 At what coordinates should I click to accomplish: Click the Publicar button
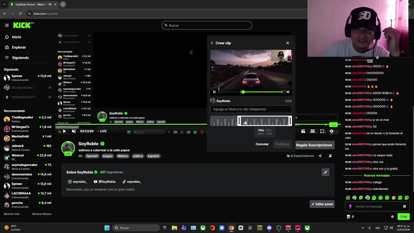(x=282, y=144)
